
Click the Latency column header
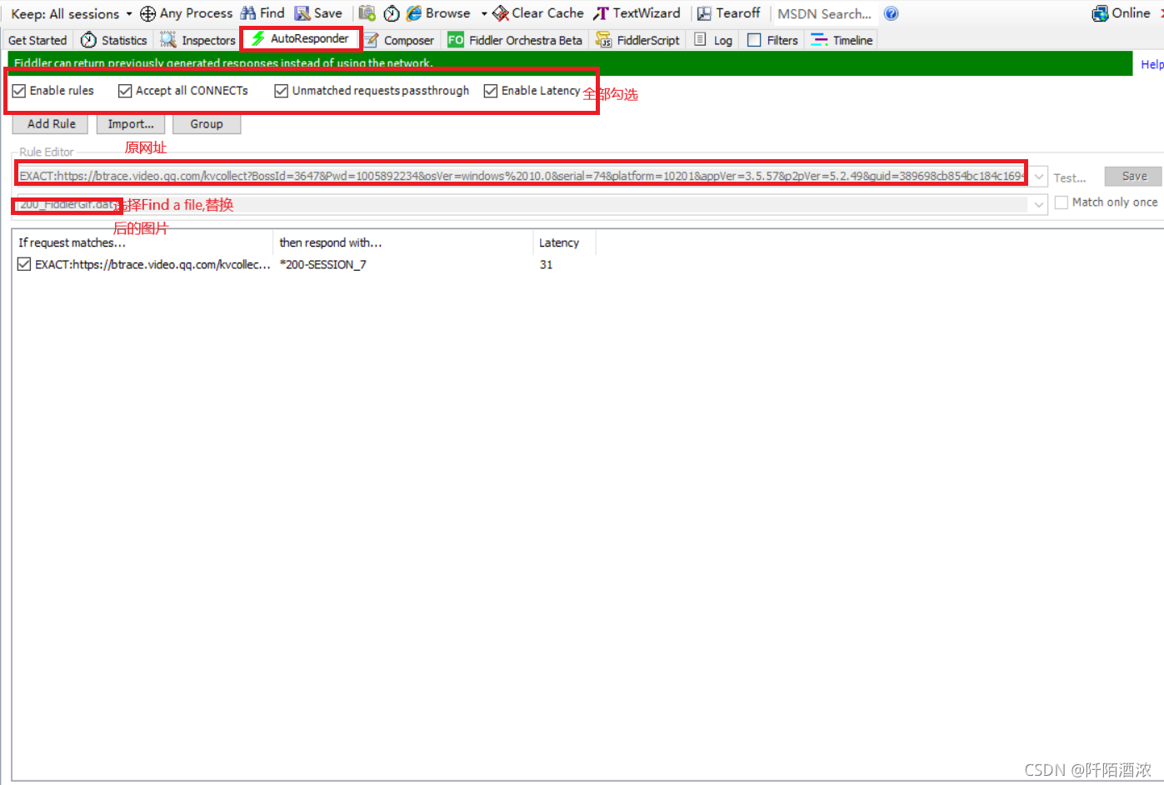[564, 242]
